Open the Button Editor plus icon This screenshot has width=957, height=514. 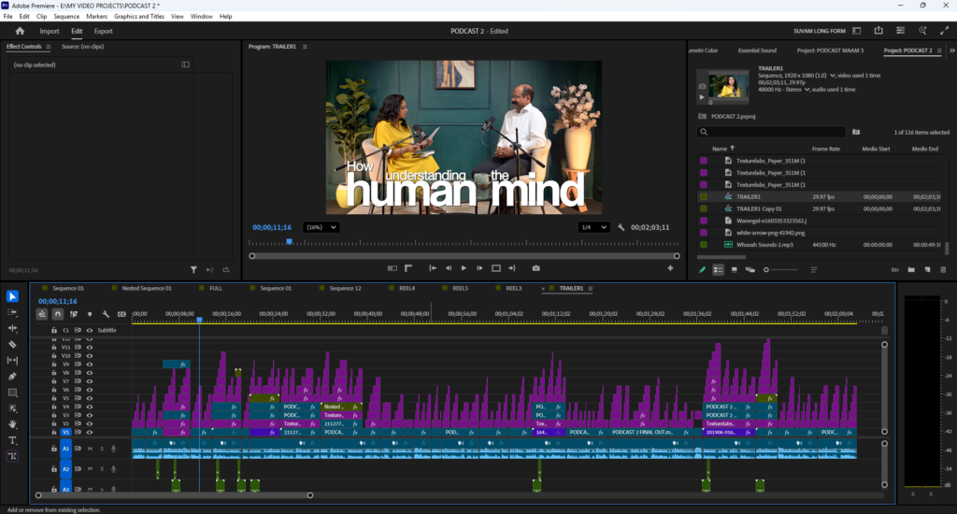pos(670,268)
